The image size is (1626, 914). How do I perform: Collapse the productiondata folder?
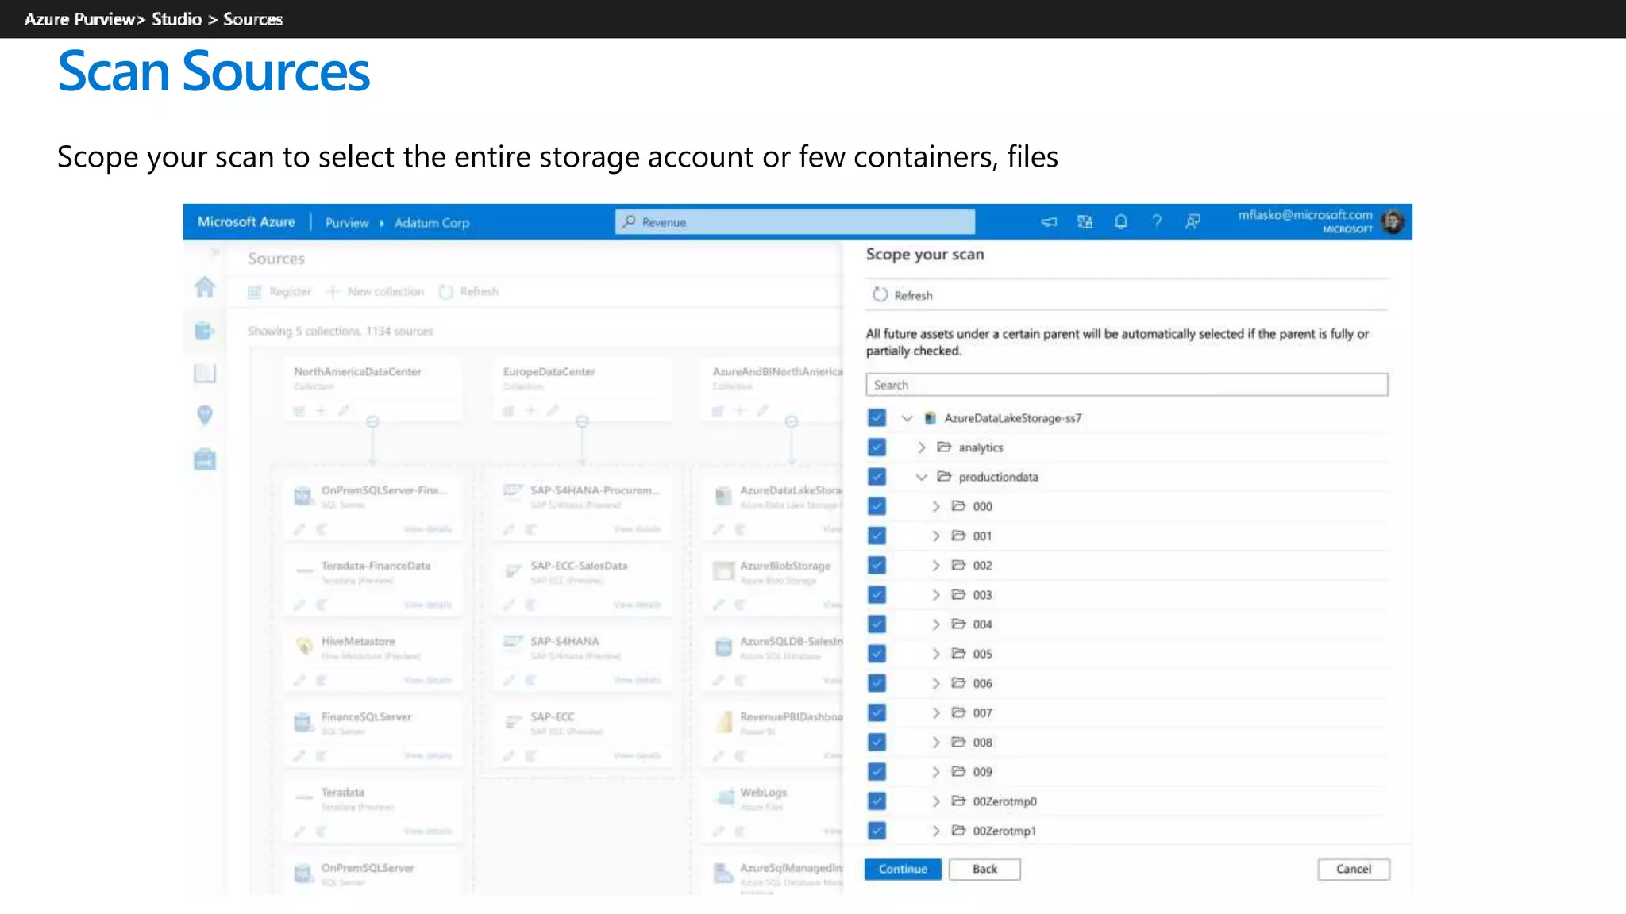tap(921, 477)
